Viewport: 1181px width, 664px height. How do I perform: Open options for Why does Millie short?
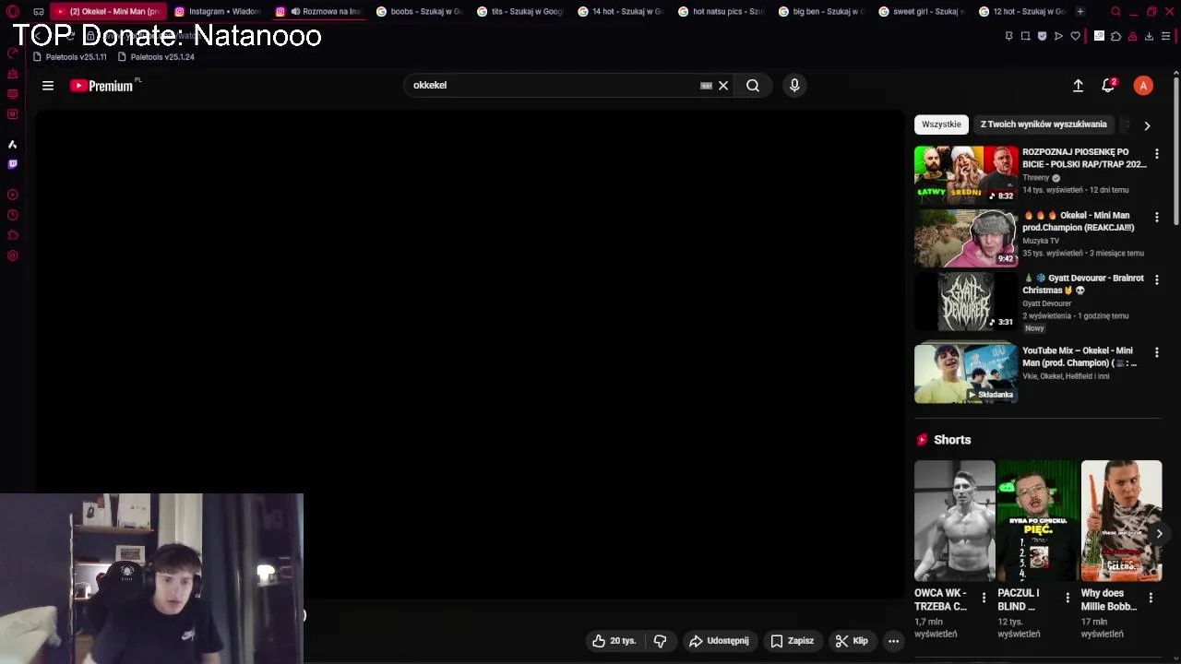pyautogui.click(x=1151, y=598)
